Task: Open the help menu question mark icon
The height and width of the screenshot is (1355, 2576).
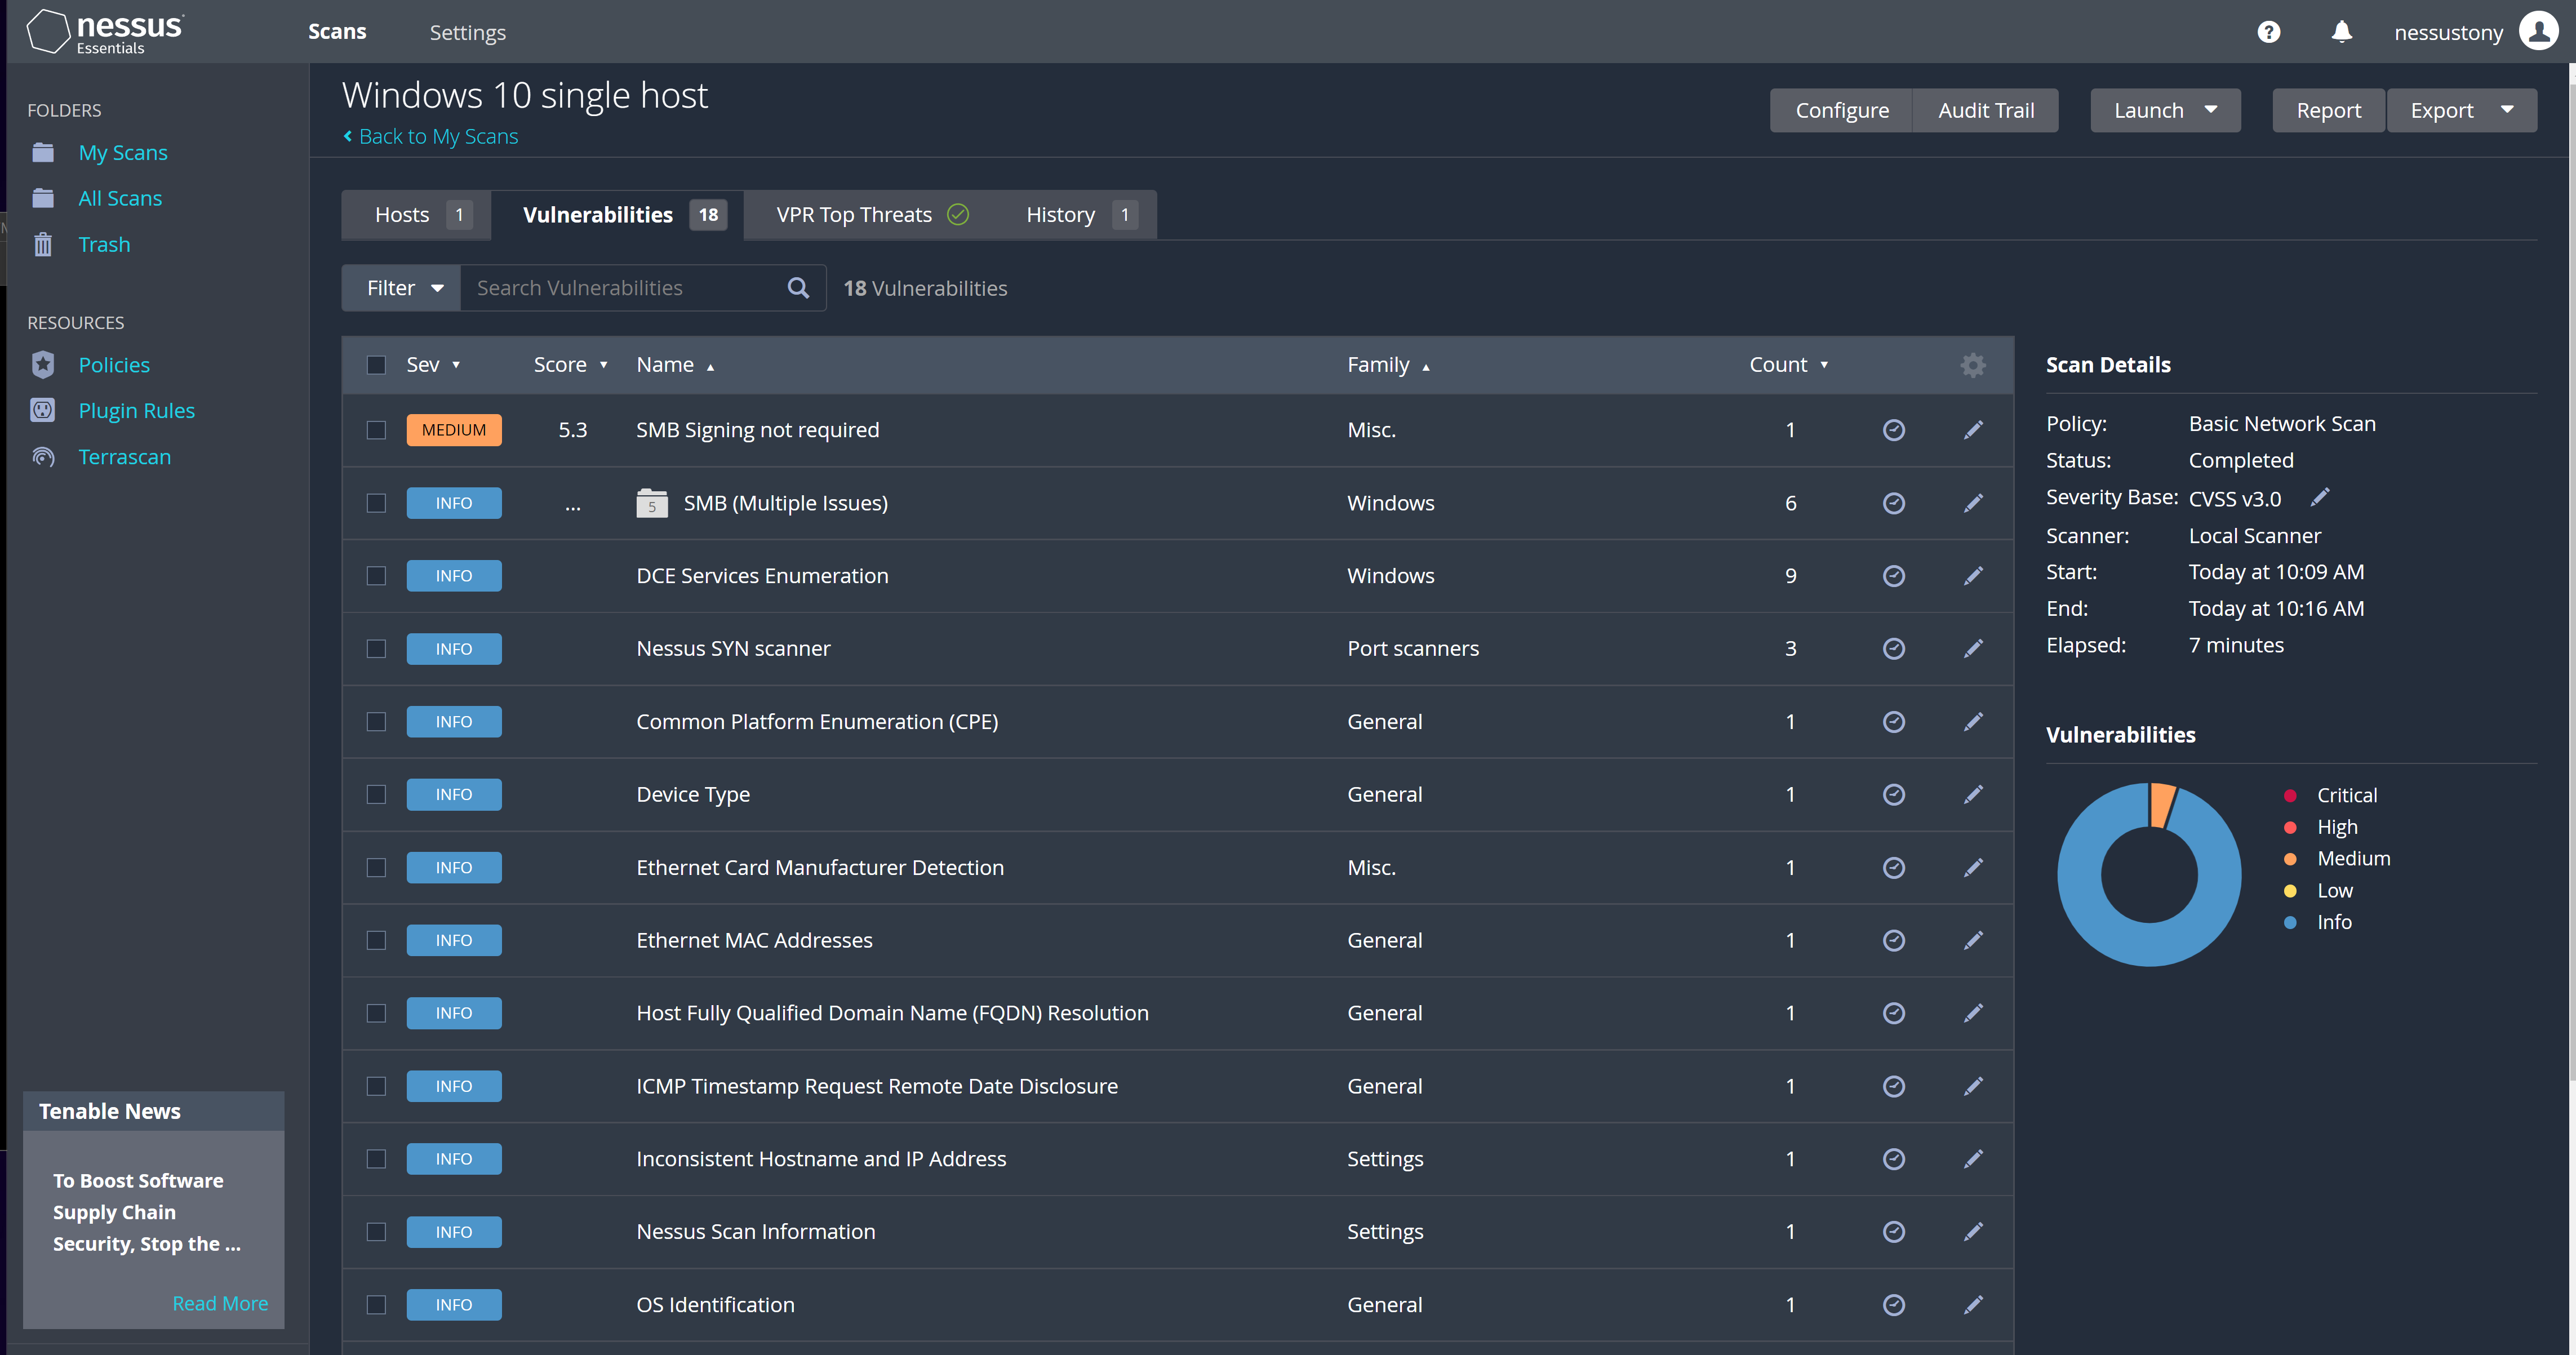Action: (x=2268, y=31)
